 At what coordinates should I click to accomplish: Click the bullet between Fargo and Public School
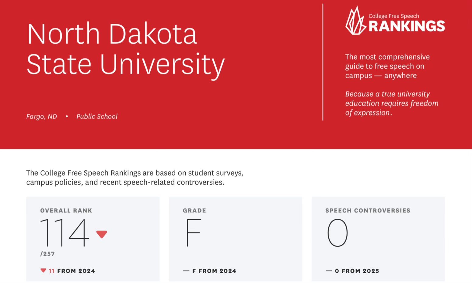(x=67, y=116)
